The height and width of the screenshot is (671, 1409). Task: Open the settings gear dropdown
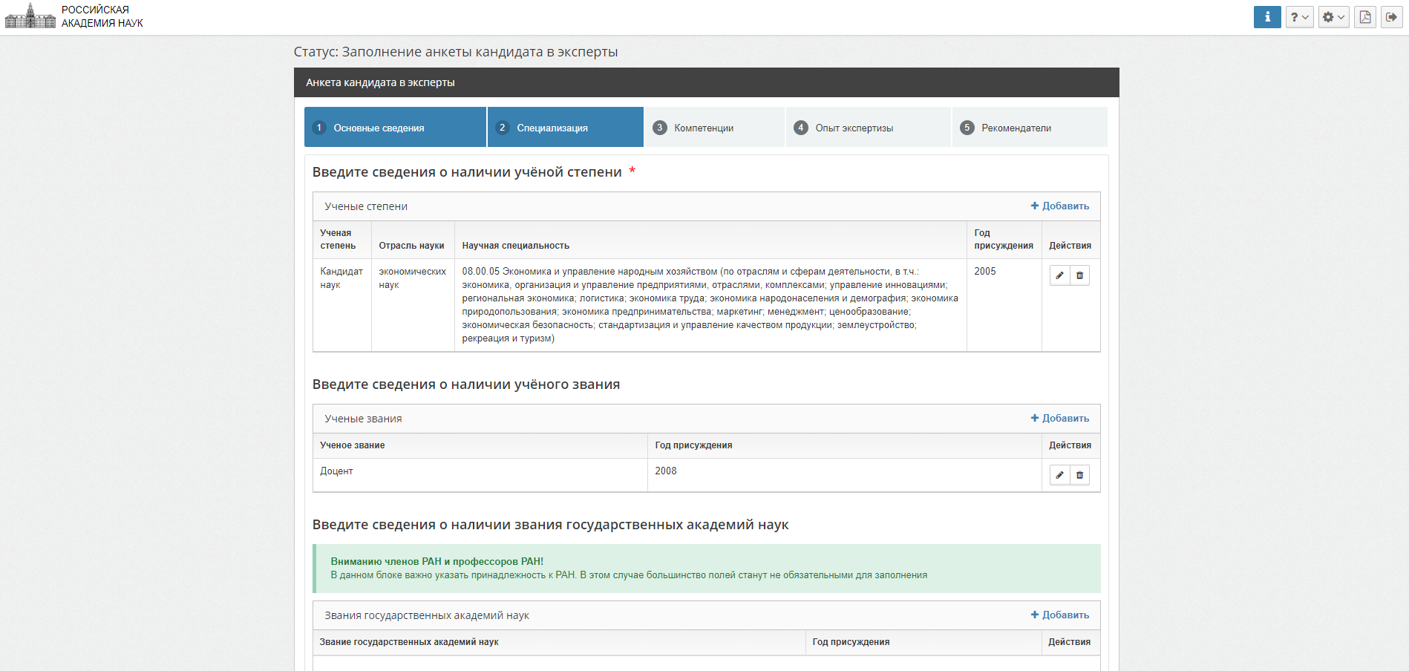[1333, 17]
